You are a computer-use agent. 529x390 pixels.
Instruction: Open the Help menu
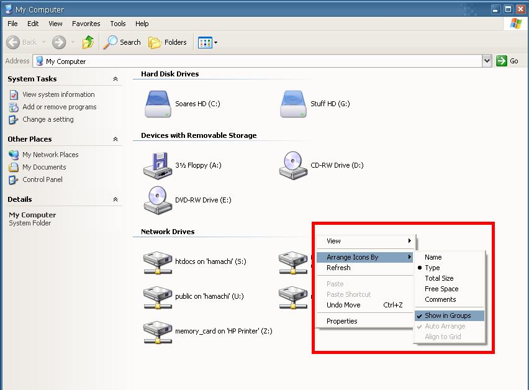142,24
